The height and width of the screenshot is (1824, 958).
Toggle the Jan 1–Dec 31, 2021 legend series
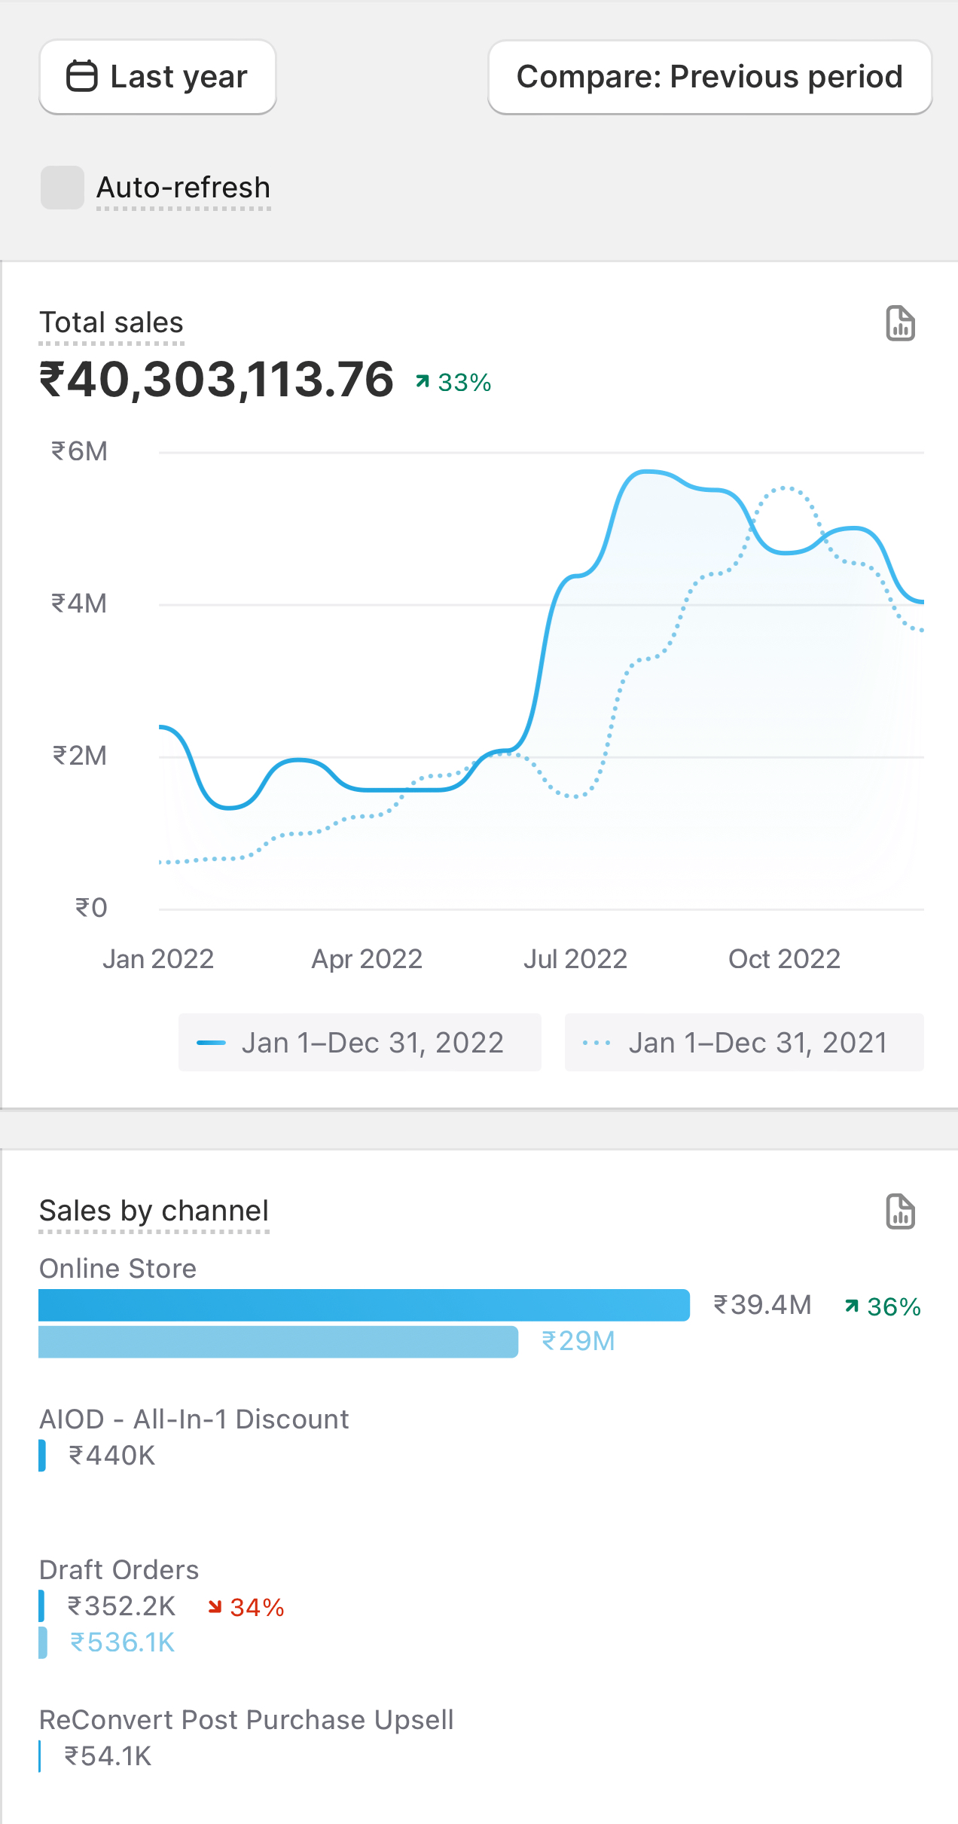744,1043
